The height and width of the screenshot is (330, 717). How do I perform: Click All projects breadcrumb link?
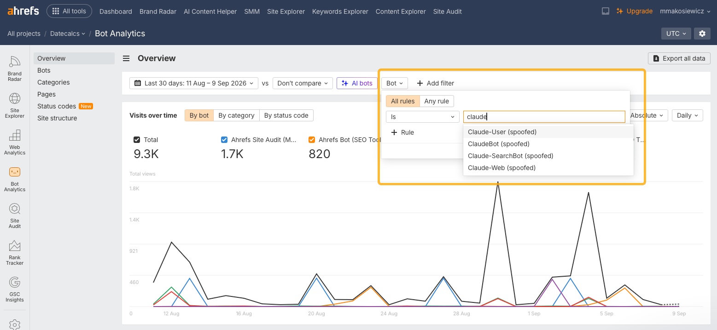(x=24, y=34)
